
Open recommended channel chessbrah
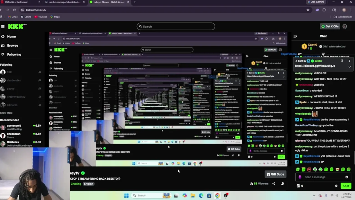[x=21, y=136]
